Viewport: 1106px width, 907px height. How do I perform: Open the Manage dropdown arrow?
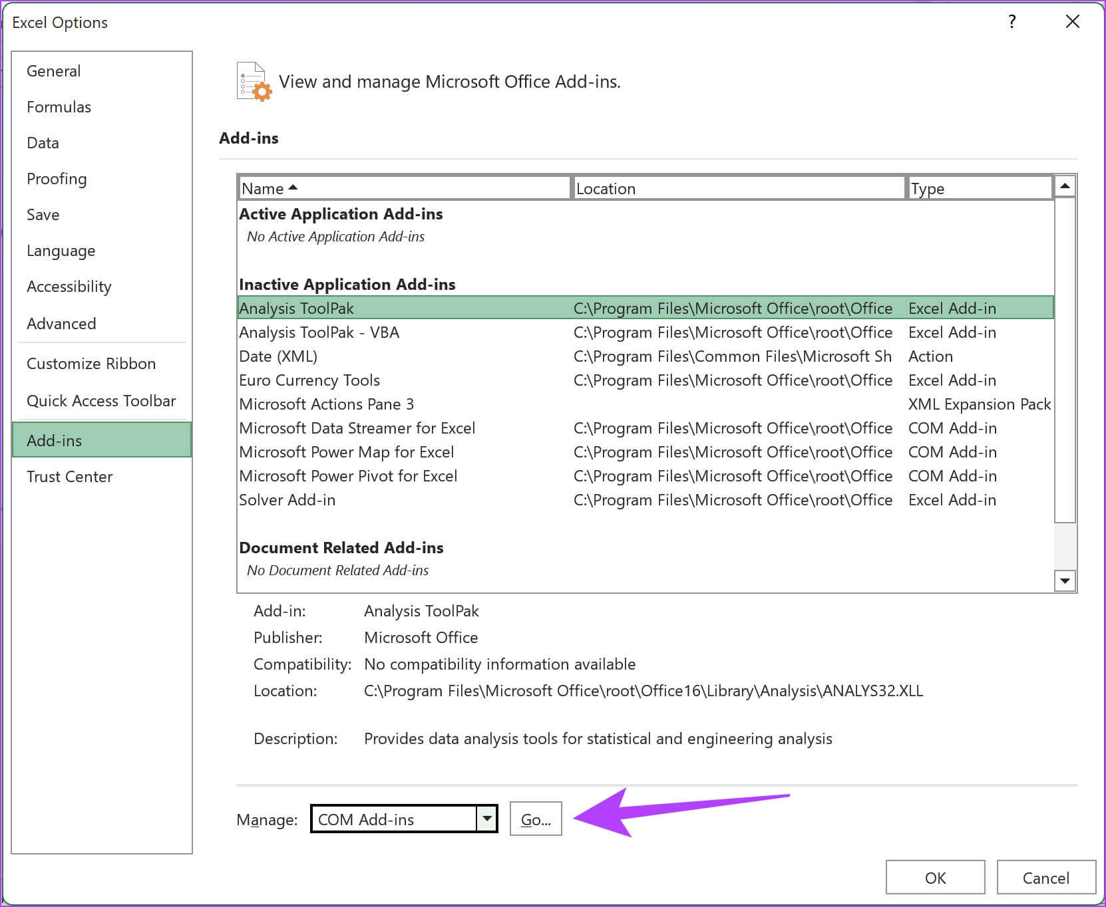(x=487, y=819)
